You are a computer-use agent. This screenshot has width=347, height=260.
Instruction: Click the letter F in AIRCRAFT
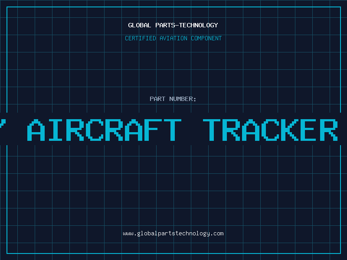pyautogui.click(x=153, y=130)
